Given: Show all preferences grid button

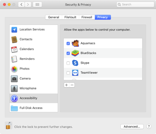Looking at the screenshot, I should tap(37, 4).
